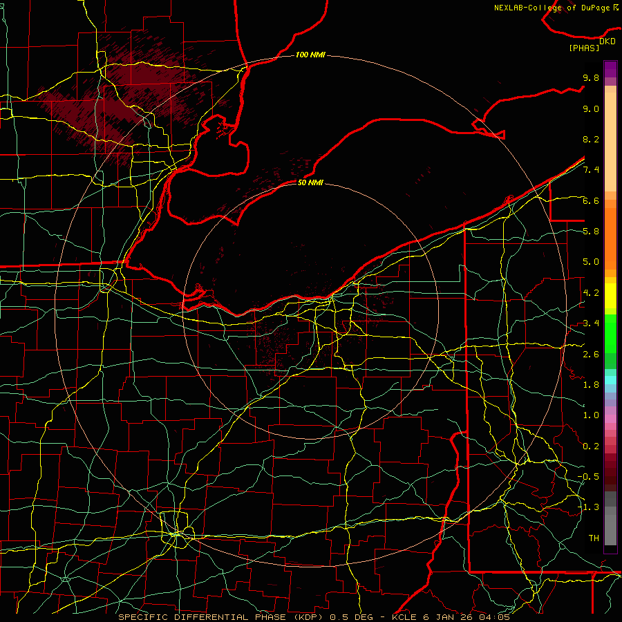622x622 pixels.
Task: Click the TH threshold label
Action: [x=594, y=538]
